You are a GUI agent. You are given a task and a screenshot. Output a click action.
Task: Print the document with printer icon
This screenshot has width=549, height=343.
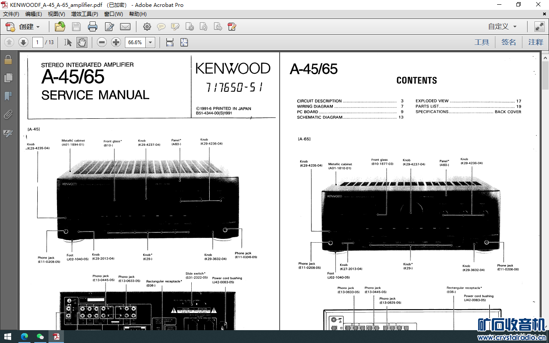[x=93, y=27]
